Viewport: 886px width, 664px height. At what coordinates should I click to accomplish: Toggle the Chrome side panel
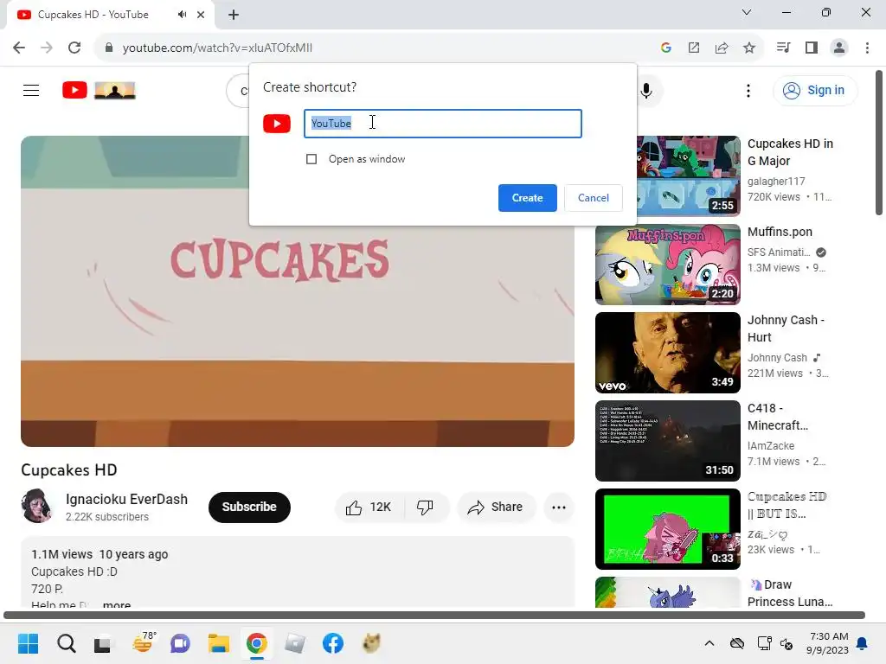pyautogui.click(x=812, y=48)
